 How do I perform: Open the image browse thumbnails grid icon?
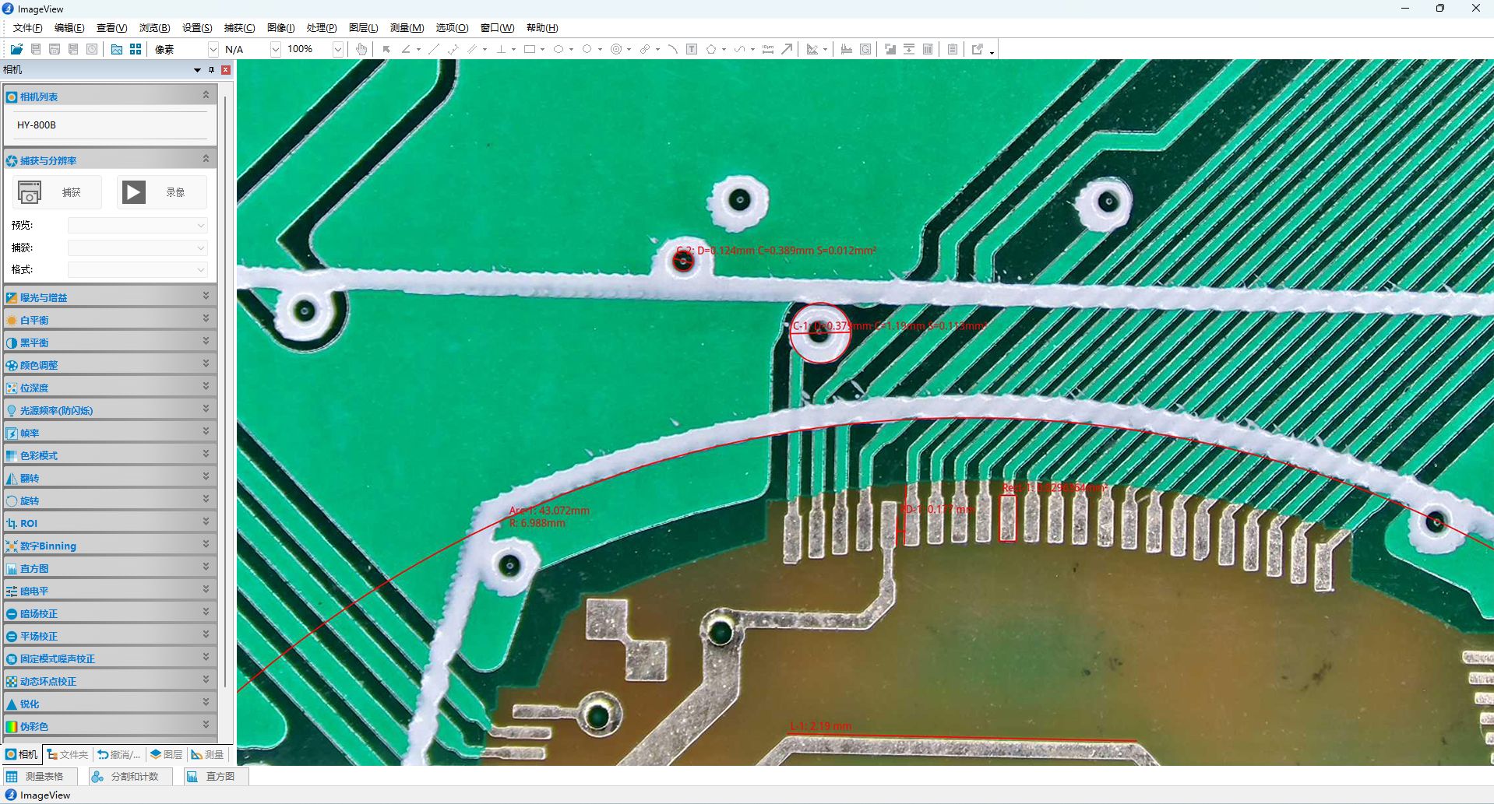coord(136,49)
